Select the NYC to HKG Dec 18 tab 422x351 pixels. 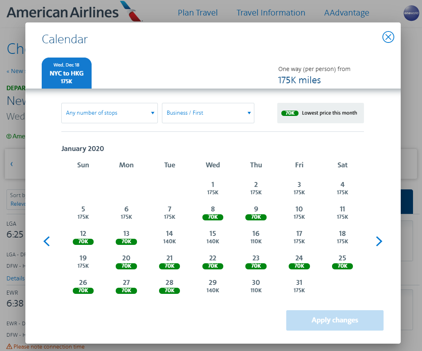tap(67, 73)
